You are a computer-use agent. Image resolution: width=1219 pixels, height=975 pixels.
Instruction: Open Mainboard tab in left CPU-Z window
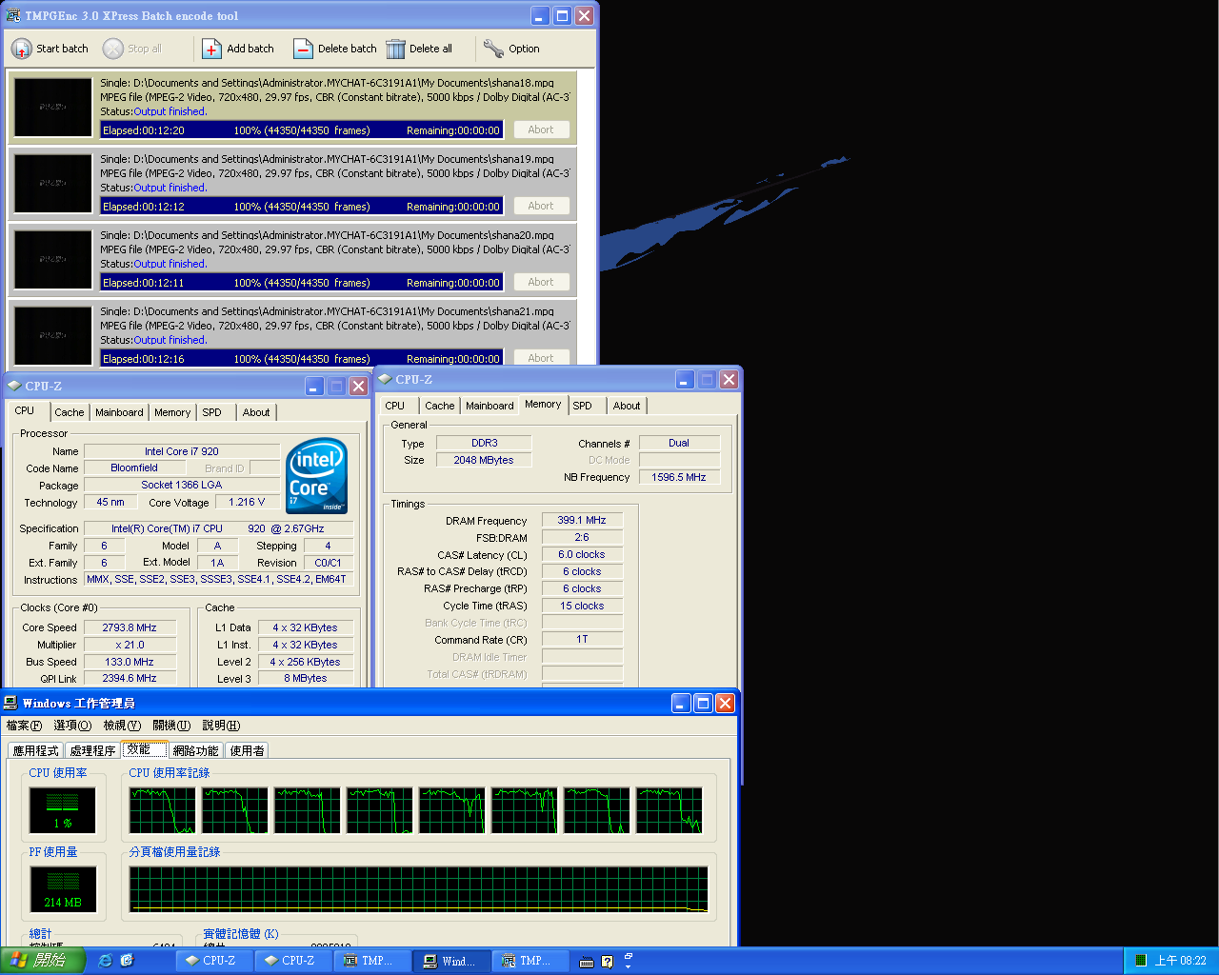119,412
